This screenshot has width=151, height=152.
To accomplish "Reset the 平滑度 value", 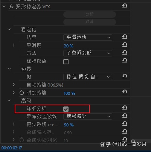I will (124, 45).
